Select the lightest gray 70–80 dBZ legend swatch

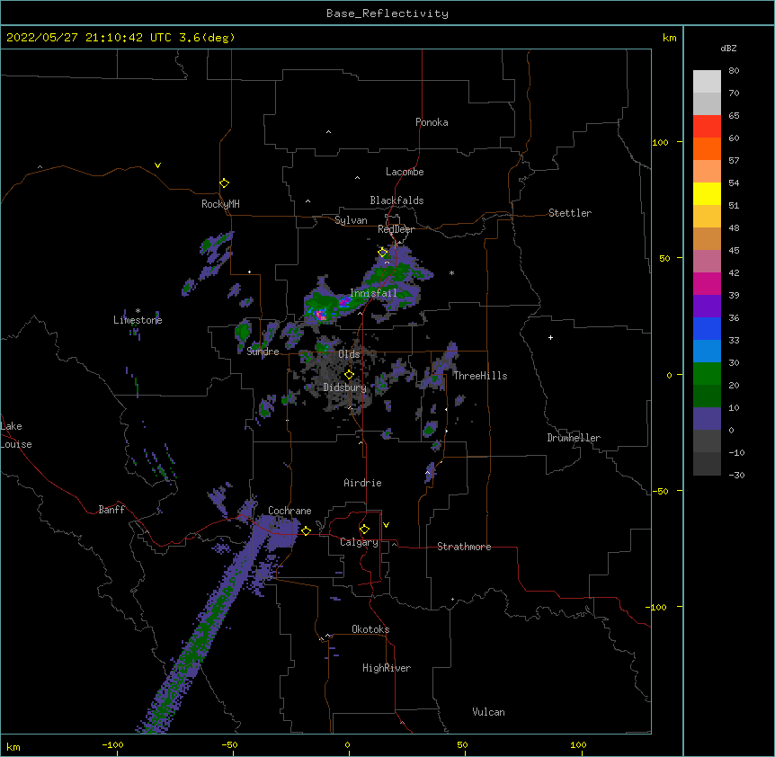pos(707,82)
